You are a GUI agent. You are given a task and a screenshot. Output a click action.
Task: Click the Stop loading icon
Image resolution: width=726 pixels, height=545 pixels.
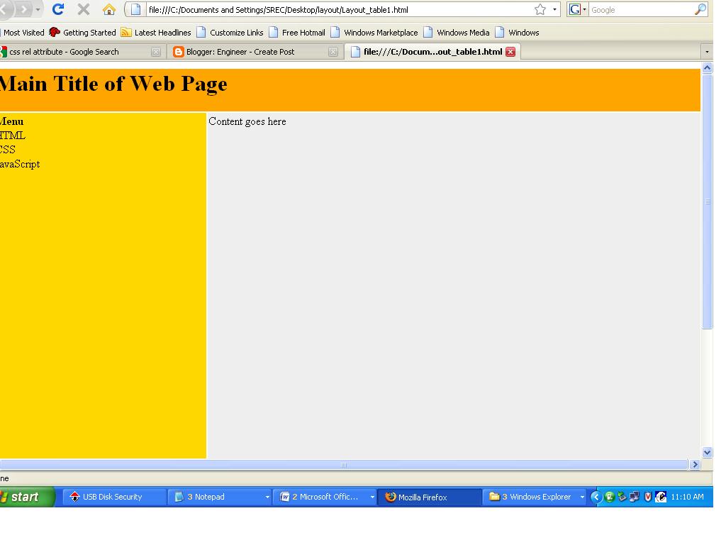click(82, 10)
